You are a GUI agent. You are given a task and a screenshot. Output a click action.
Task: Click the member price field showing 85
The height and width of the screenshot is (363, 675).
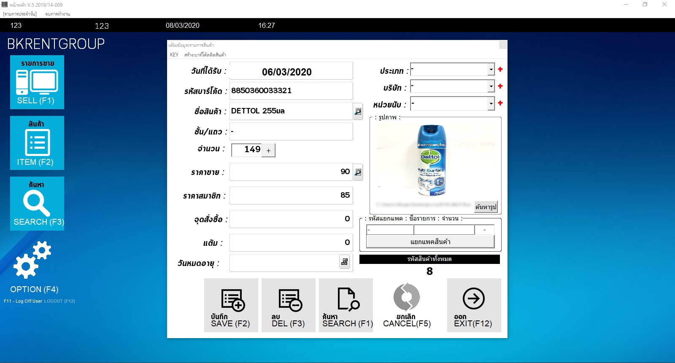click(291, 195)
